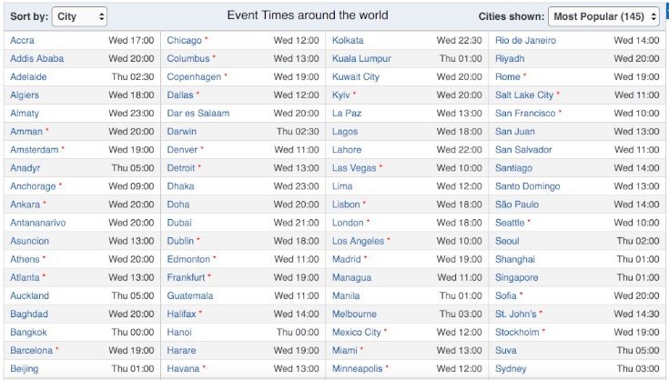
Task: Open the Dar es Salaam link
Action: tap(198, 114)
